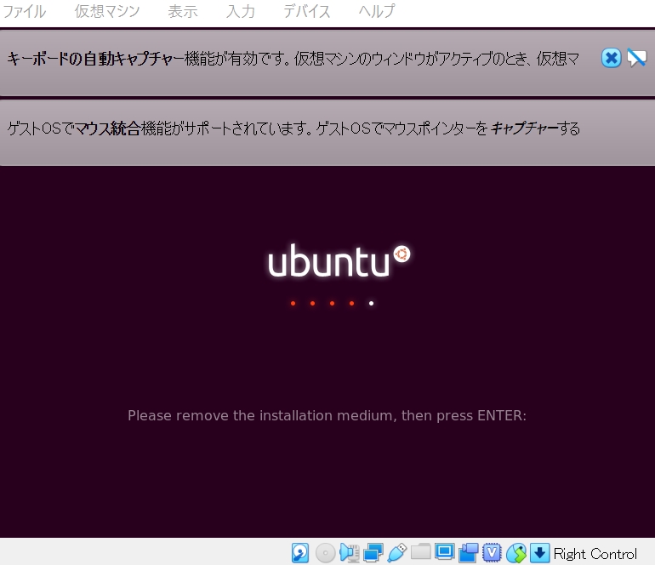Click the audio speaker status icon

click(x=350, y=553)
